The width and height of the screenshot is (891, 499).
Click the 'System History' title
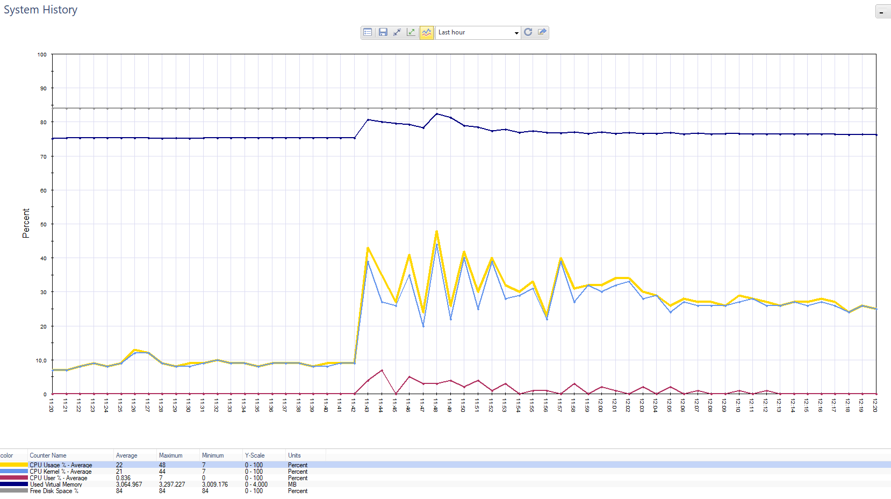point(41,10)
